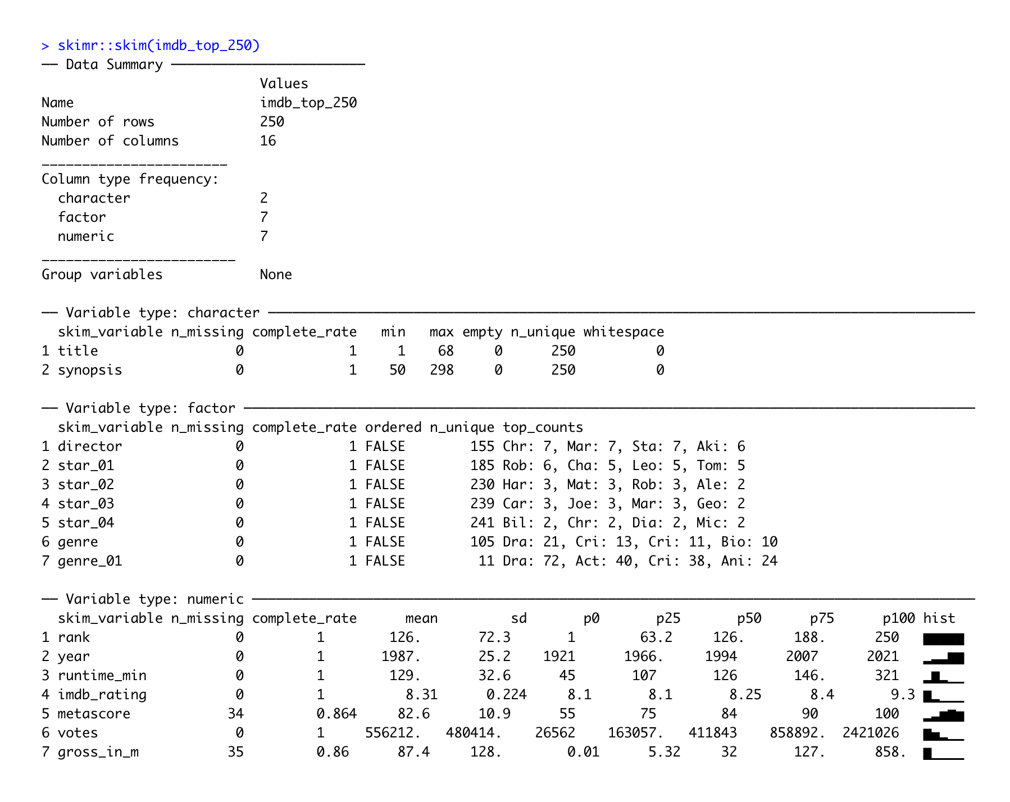Click the rank variable histogram sparkline

pyautogui.click(x=943, y=639)
